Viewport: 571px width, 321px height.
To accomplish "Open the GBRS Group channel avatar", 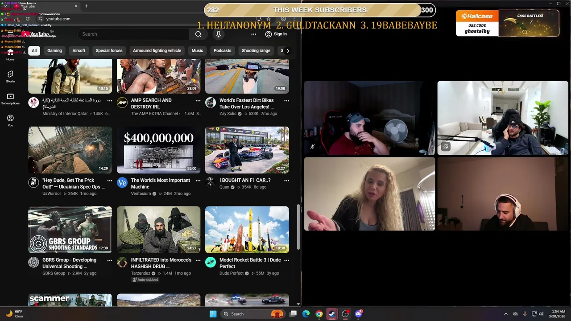I will pyautogui.click(x=33, y=262).
